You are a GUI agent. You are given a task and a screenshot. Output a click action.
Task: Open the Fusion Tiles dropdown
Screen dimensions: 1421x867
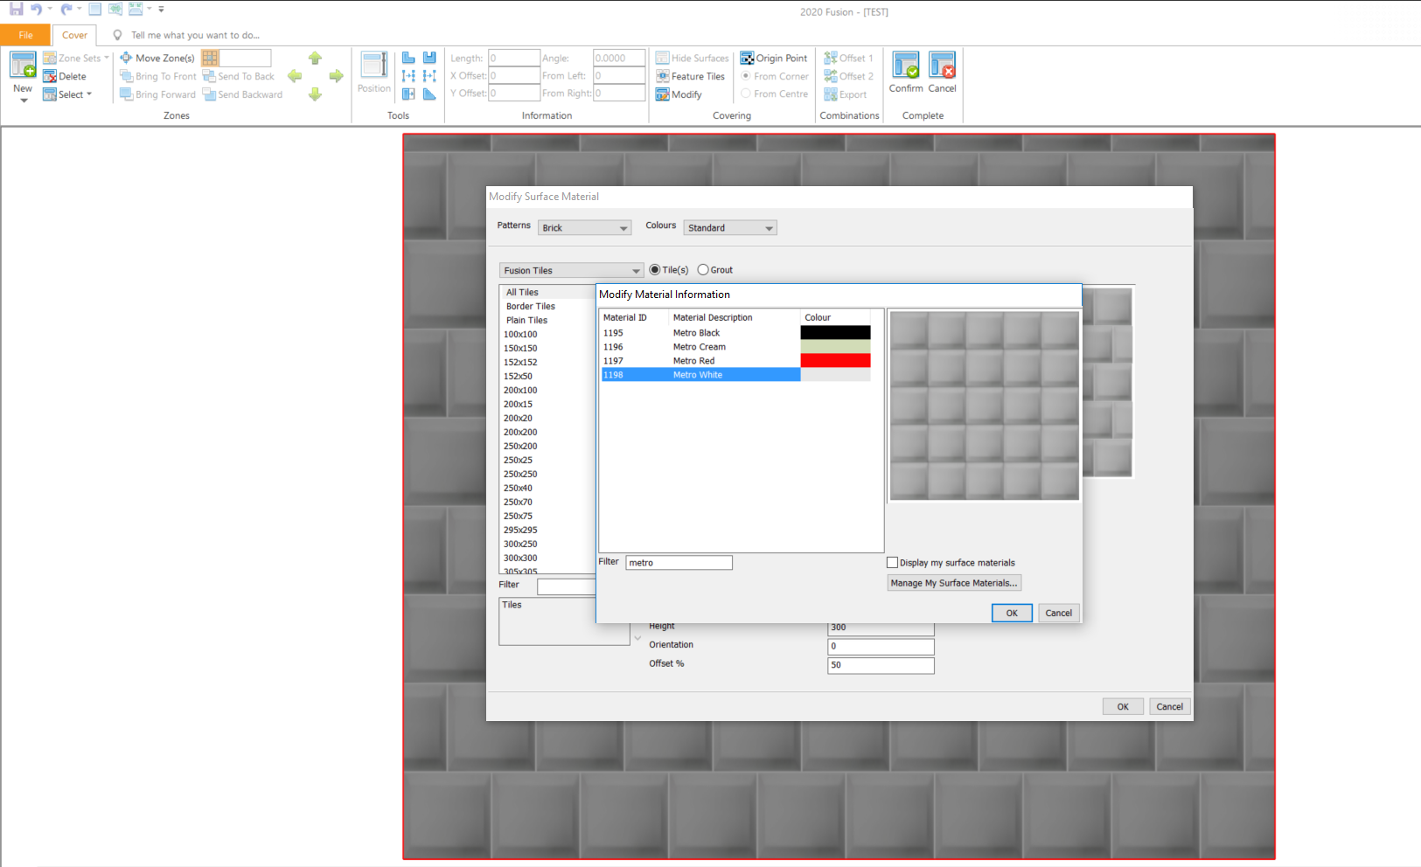pos(572,271)
